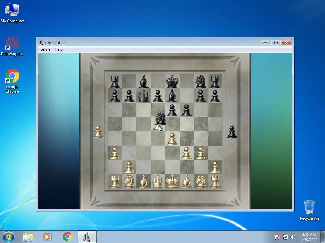325x243 pixels.
Task: Minimize the Chess Titans window
Action: click(x=266, y=43)
